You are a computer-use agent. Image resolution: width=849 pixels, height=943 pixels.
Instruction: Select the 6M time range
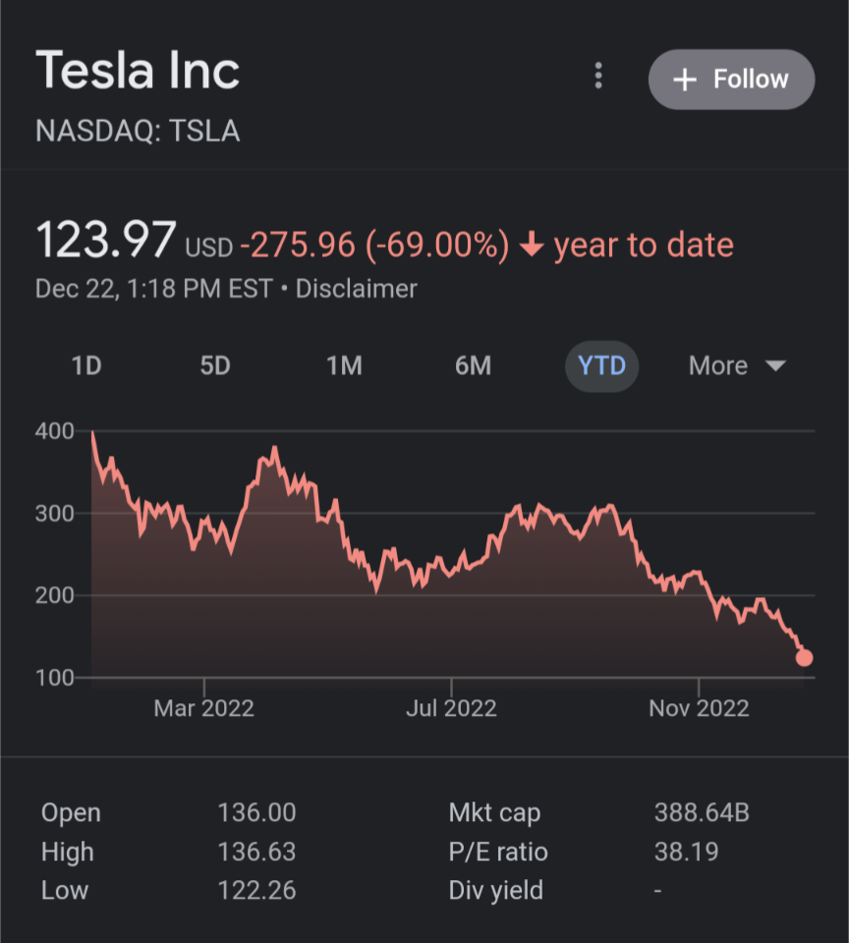(473, 366)
